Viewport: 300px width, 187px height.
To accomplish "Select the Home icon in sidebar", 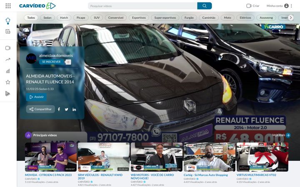I will click(8, 20).
